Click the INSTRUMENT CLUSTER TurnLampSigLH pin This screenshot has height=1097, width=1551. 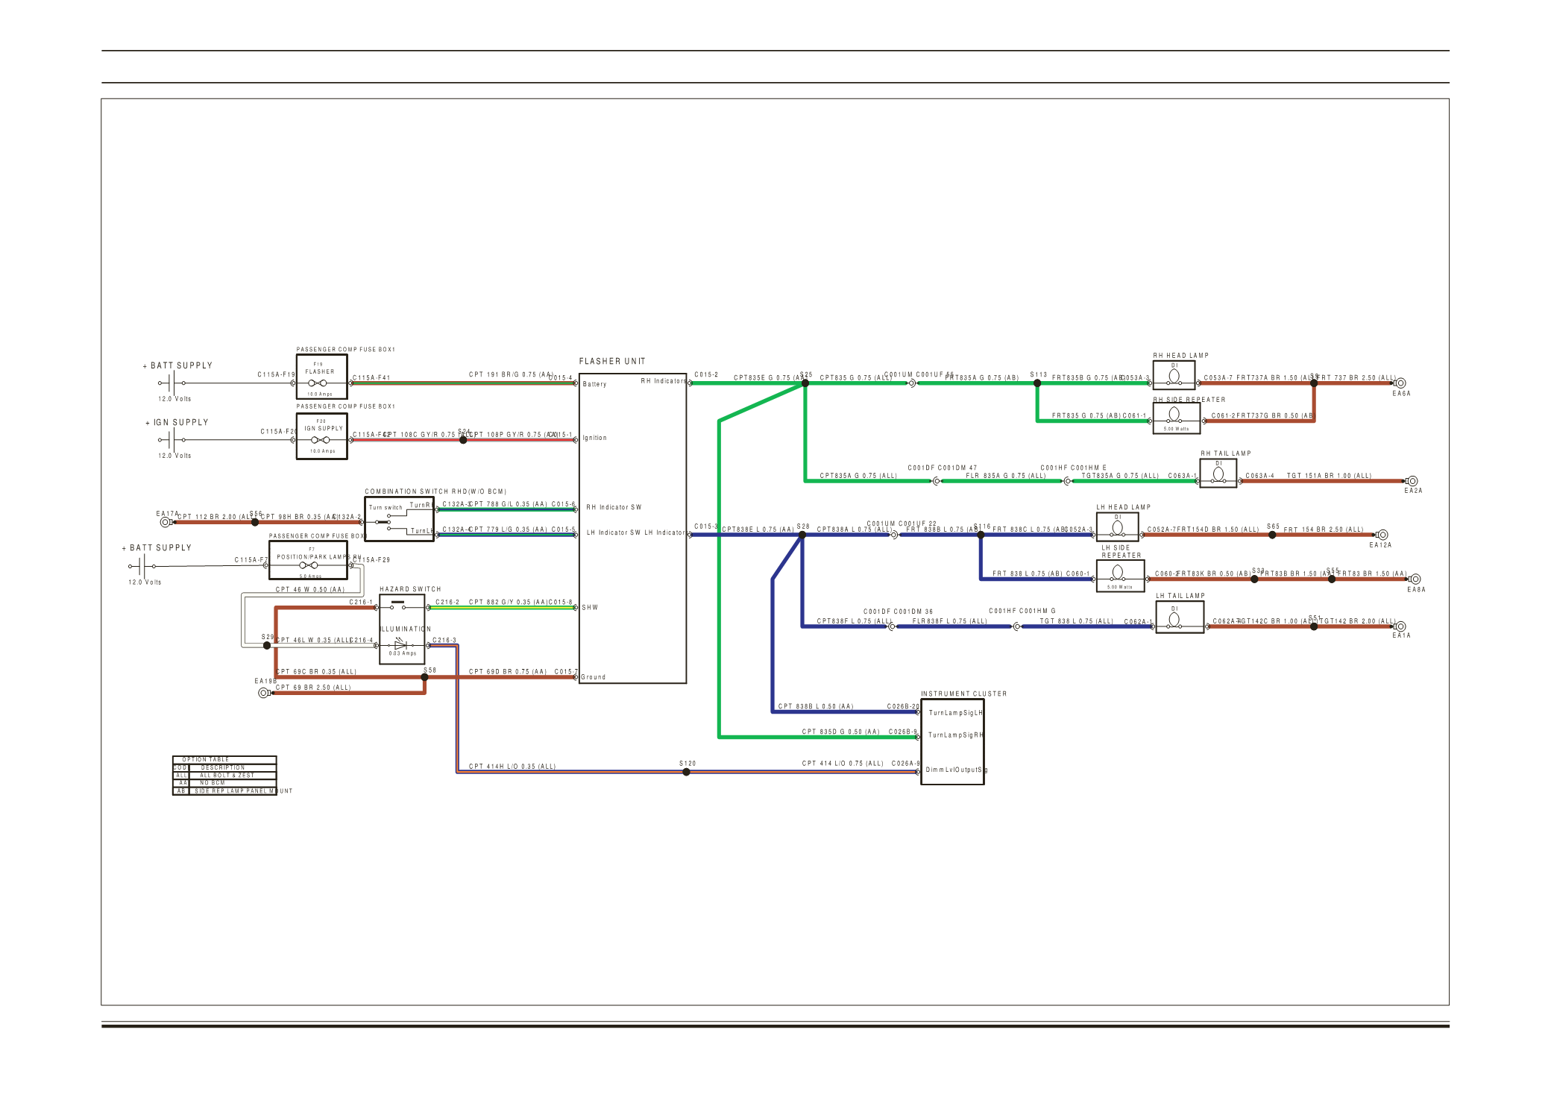pyautogui.click(x=954, y=713)
